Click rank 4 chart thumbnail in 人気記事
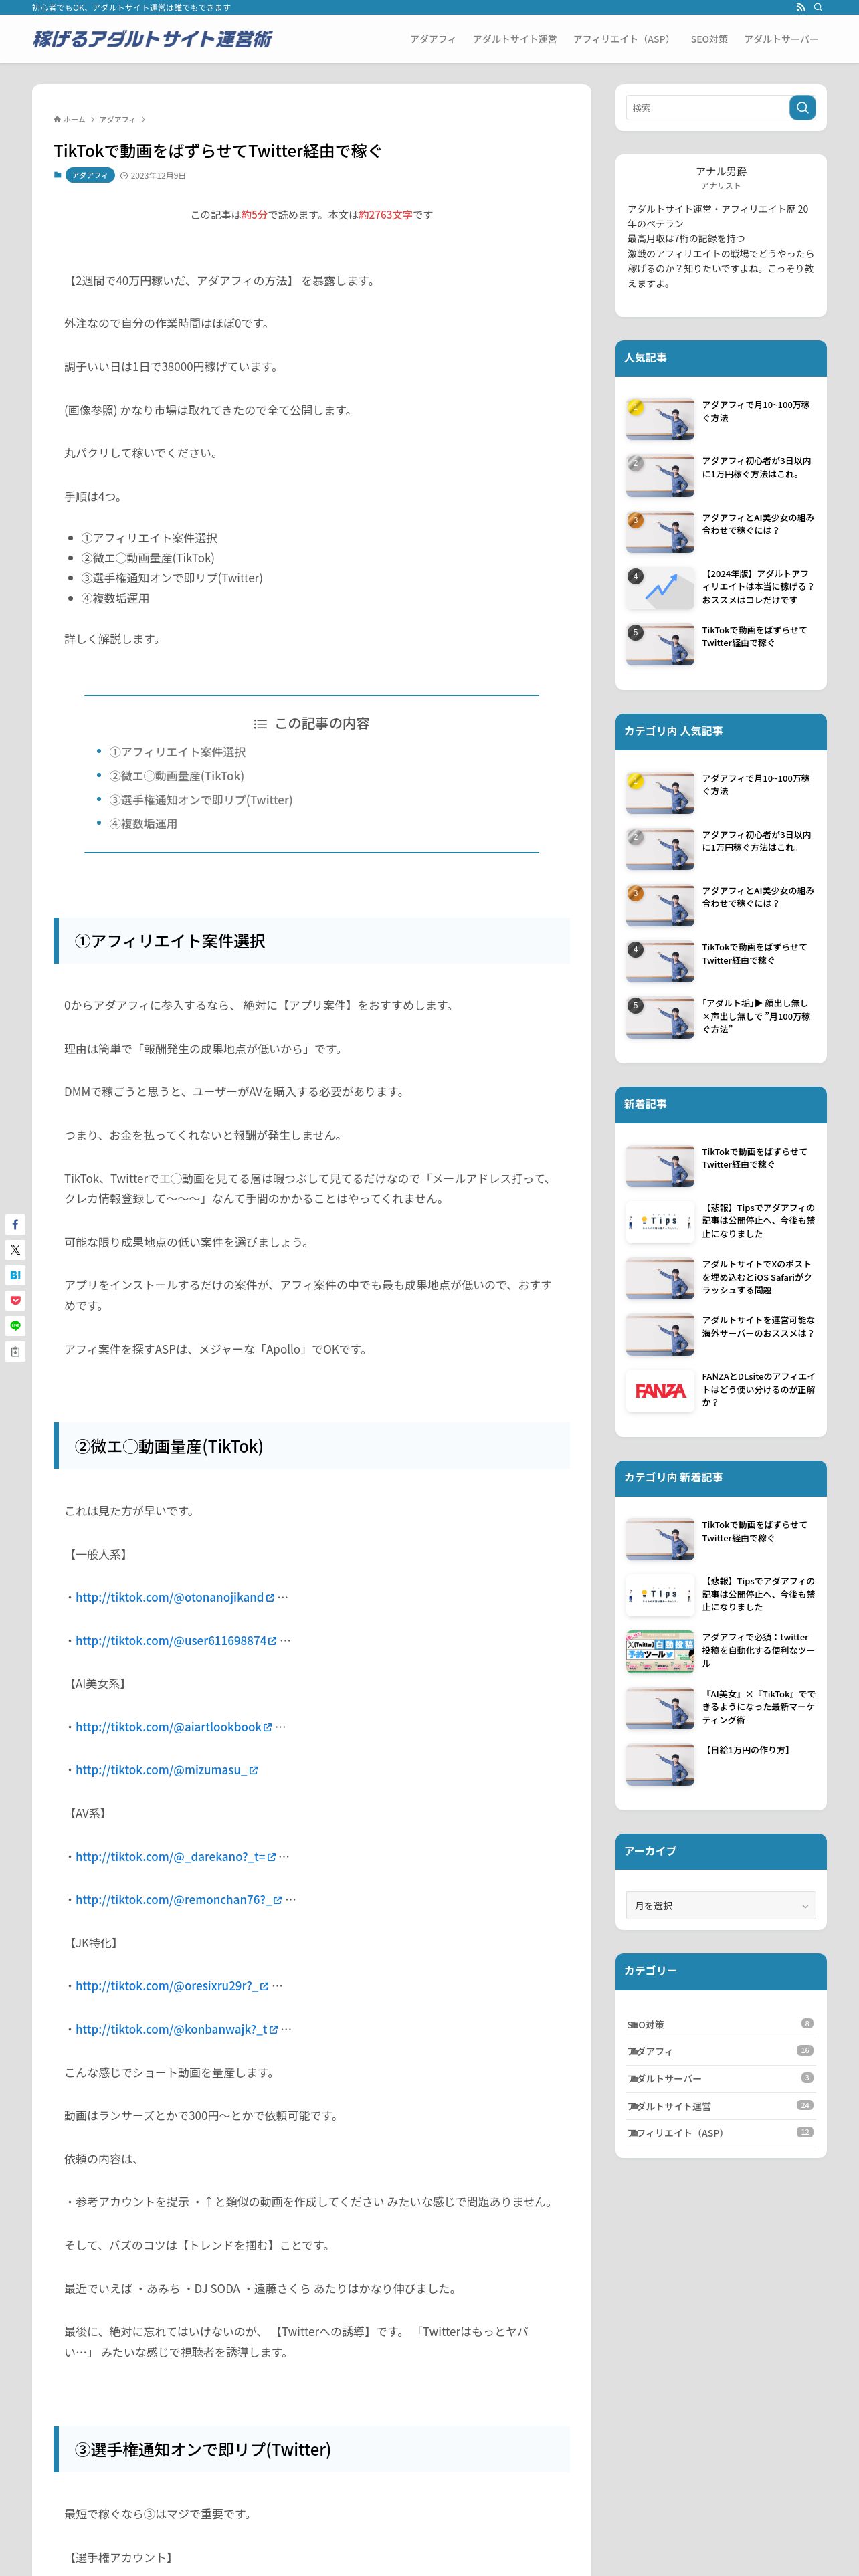 click(660, 589)
